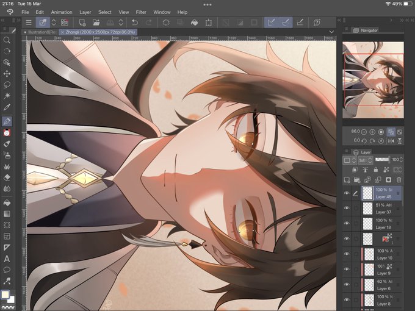Select Layer 18 thumbnail
The image size is (415, 311).
click(367, 223)
